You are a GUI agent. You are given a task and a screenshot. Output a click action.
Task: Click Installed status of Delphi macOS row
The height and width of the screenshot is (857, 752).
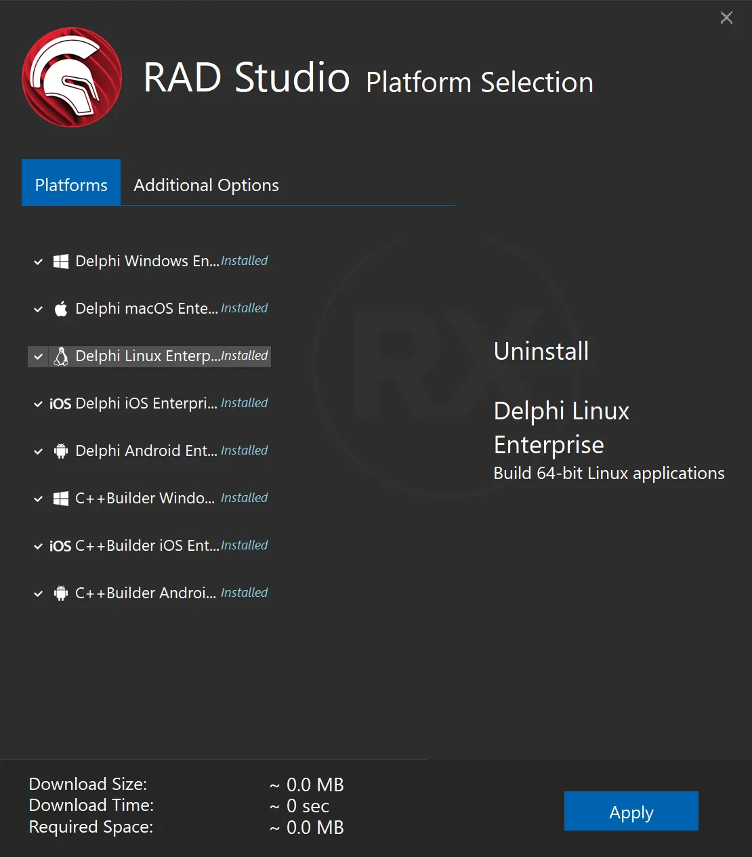click(245, 308)
